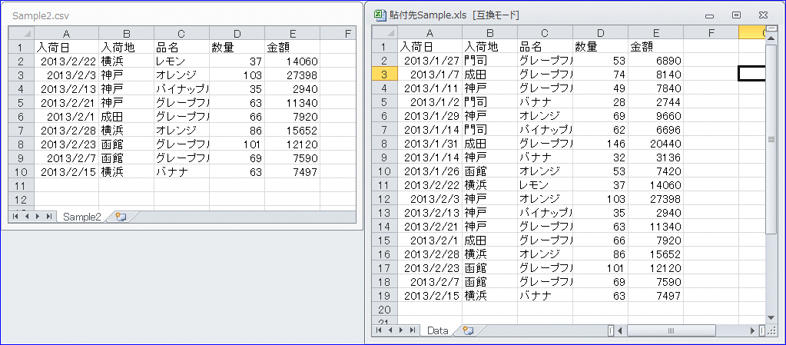Image resolution: width=786 pixels, height=345 pixels.
Task: Jump to last sheet in Sample2.csv window
Action: [49, 217]
